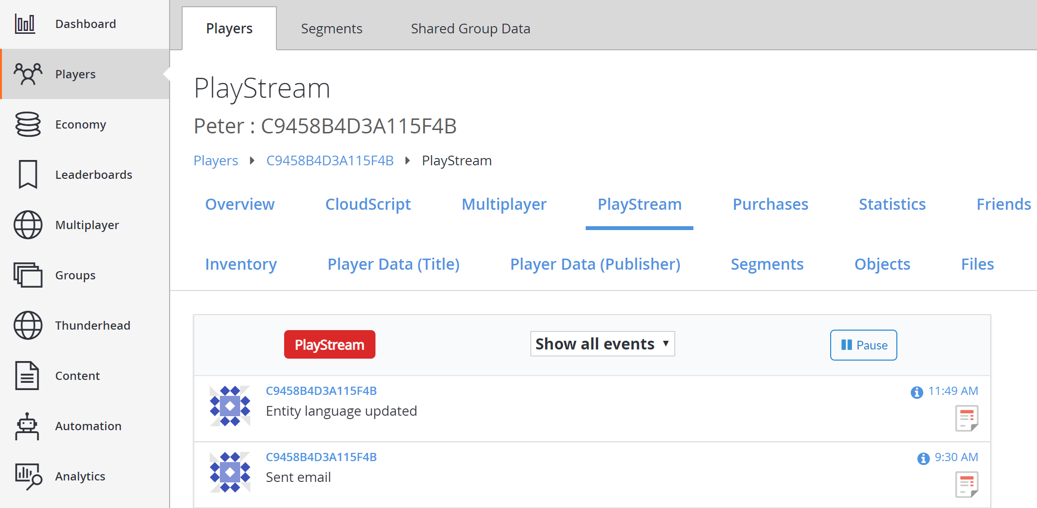This screenshot has width=1037, height=508.
Task: Navigate to Players via the breadcrumb link
Action: point(216,160)
